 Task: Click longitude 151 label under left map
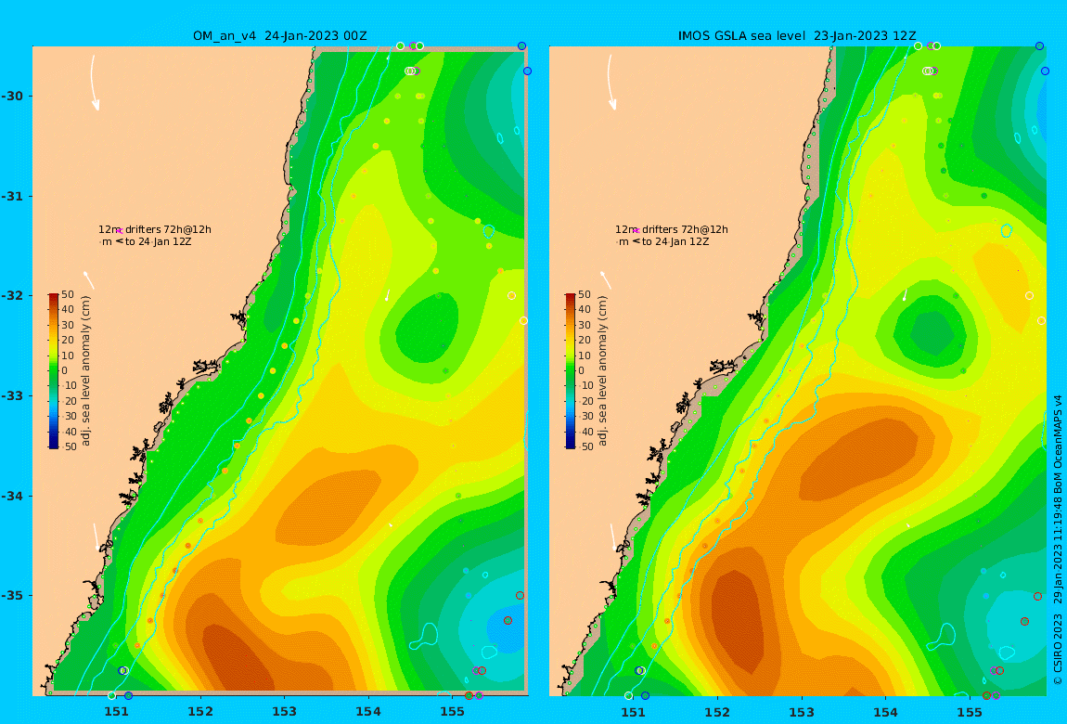(116, 712)
